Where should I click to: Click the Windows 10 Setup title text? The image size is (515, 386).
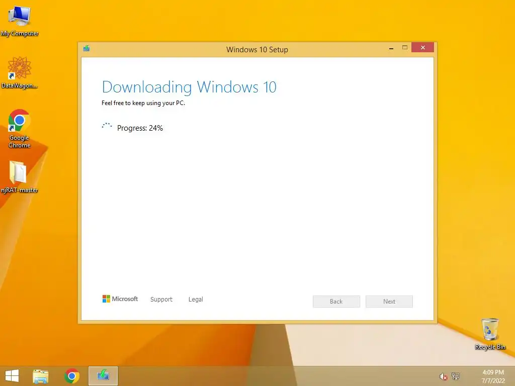click(257, 50)
